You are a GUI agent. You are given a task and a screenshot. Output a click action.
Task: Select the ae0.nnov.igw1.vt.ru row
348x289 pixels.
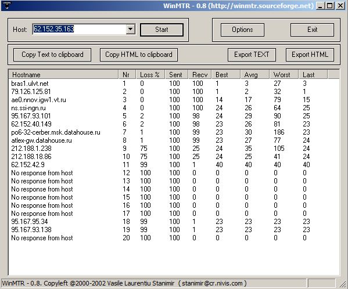pos(174,100)
